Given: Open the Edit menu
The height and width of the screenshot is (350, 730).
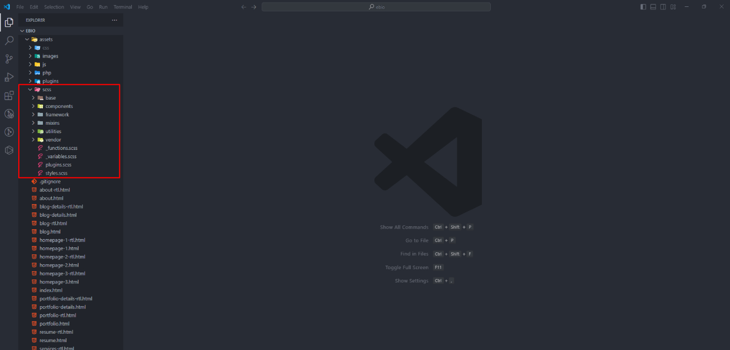Looking at the screenshot, I should pos(34,7).
